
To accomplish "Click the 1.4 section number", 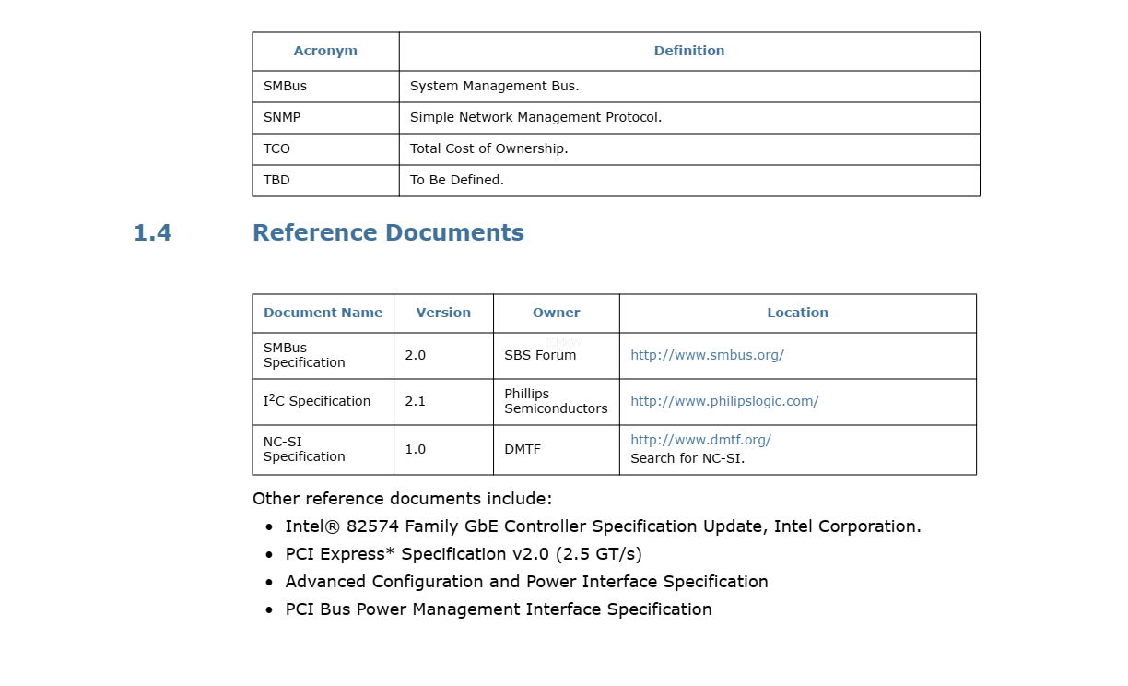I will (152, 233).
